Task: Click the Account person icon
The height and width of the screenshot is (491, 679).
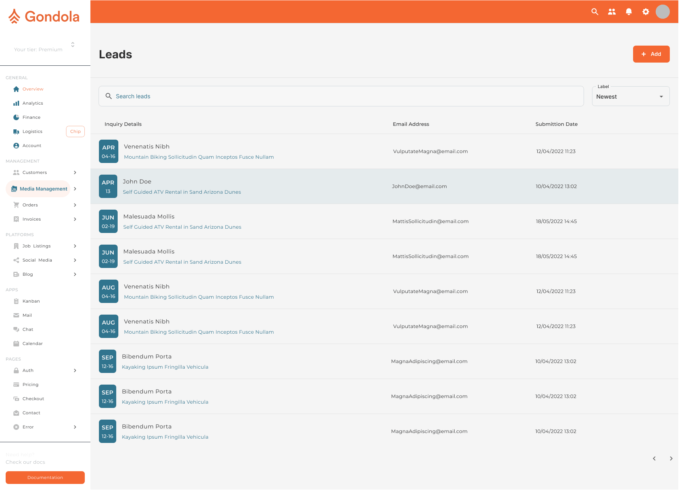Action: pyautogui.click(x=16, y=146)
